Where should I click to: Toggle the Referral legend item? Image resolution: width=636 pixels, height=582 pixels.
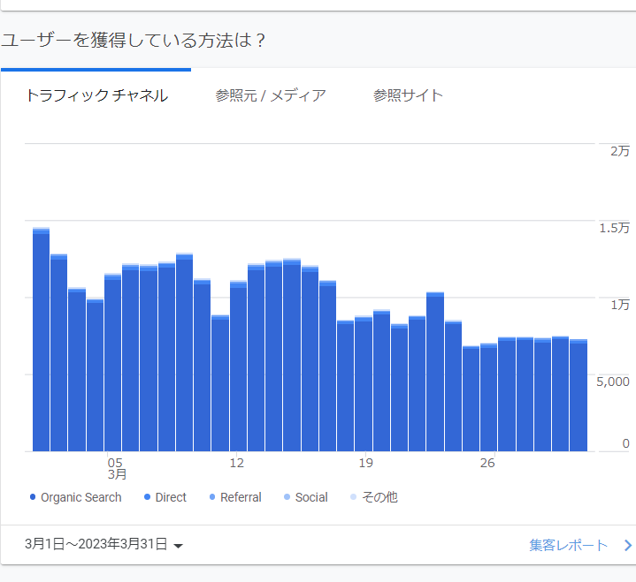pos(235,497)
